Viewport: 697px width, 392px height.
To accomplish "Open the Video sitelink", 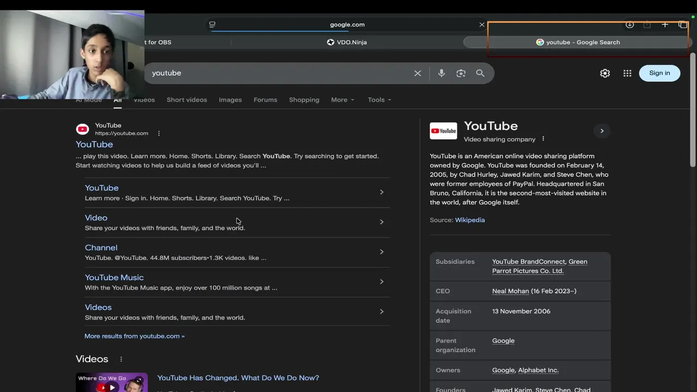I will pyautogui.click(x=96, y=218).
